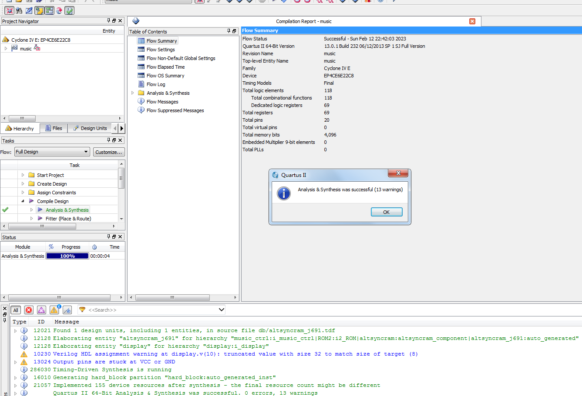Click the Flow Suppressed Messages info icon

(141, 110)
